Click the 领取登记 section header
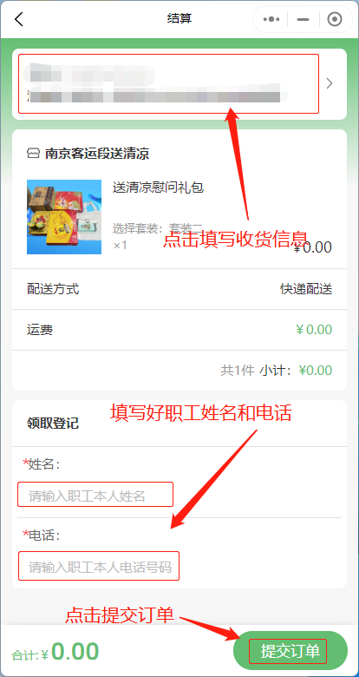Screen dimensions: 359x677 [x=53, y=424]
